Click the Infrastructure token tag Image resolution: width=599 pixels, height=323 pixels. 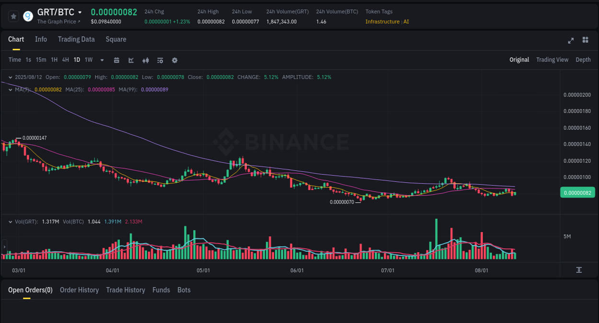[382, 22]
